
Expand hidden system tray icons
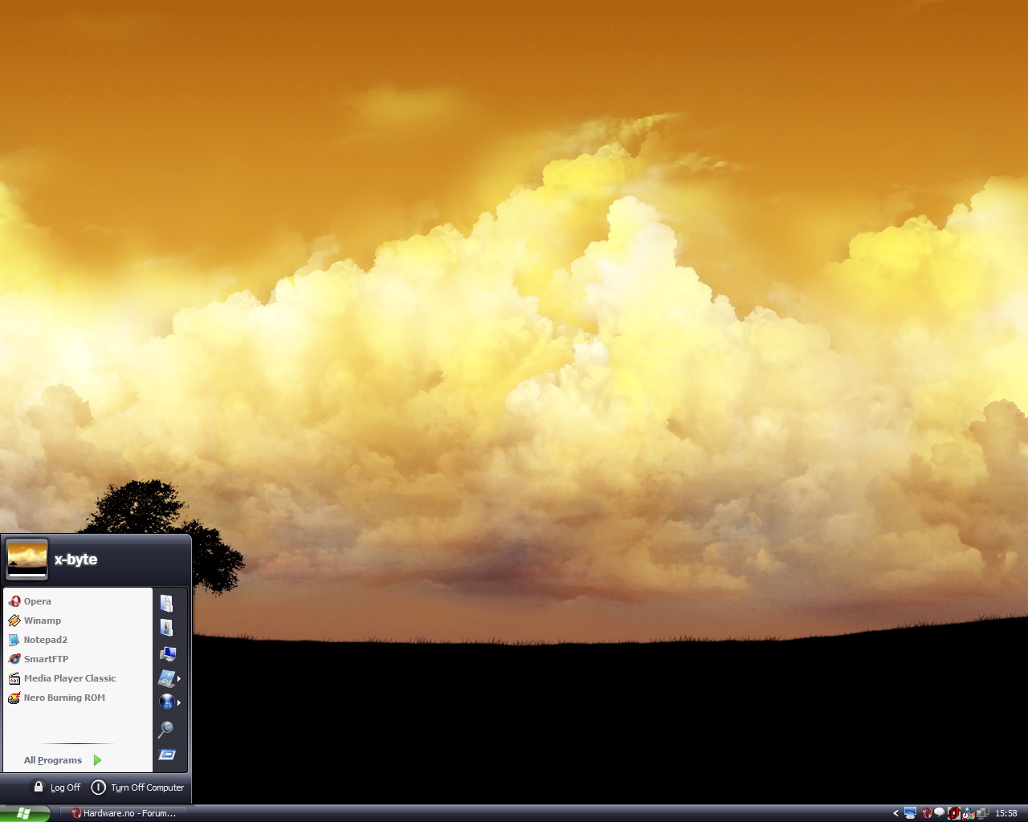pos(895,813)
